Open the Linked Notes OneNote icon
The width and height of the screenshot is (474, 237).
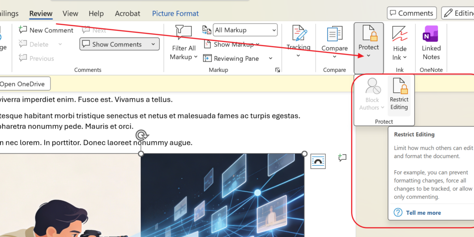click(x=431, y=34)
